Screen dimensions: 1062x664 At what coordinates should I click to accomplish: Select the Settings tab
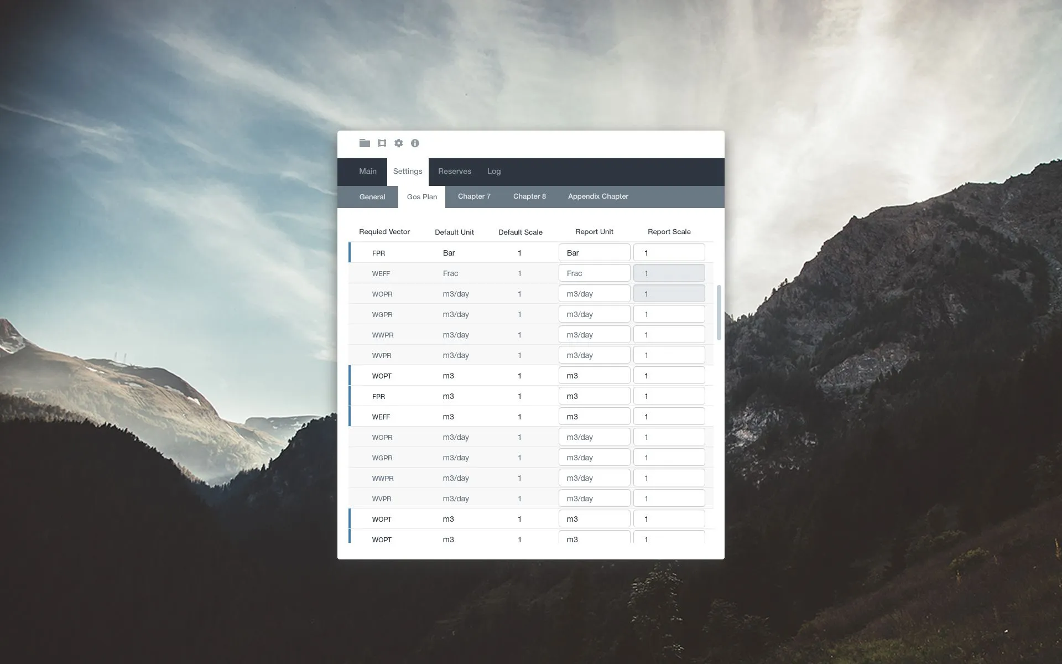(408, 172)
